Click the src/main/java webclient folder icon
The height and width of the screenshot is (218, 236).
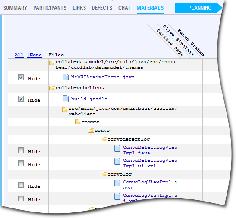(65, 109)
